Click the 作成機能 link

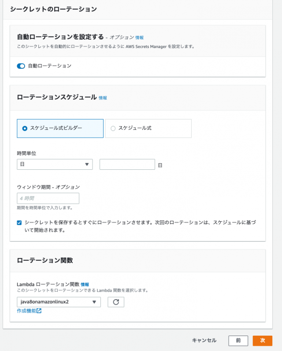click(x=26, y=311)
